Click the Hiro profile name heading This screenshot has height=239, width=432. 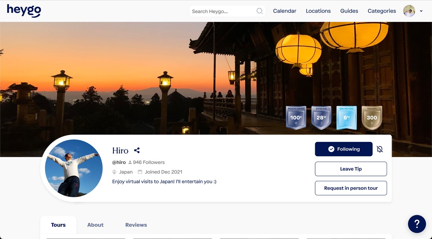[120, 150]
